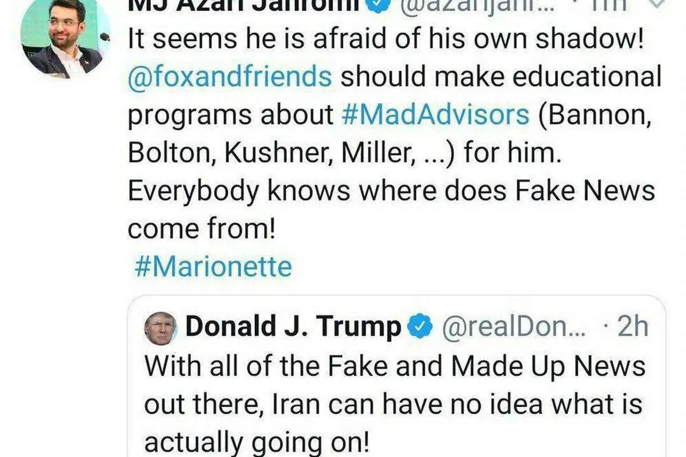Open Donald J. Trump's small avatar
The image size is (686, 457).
159,328
